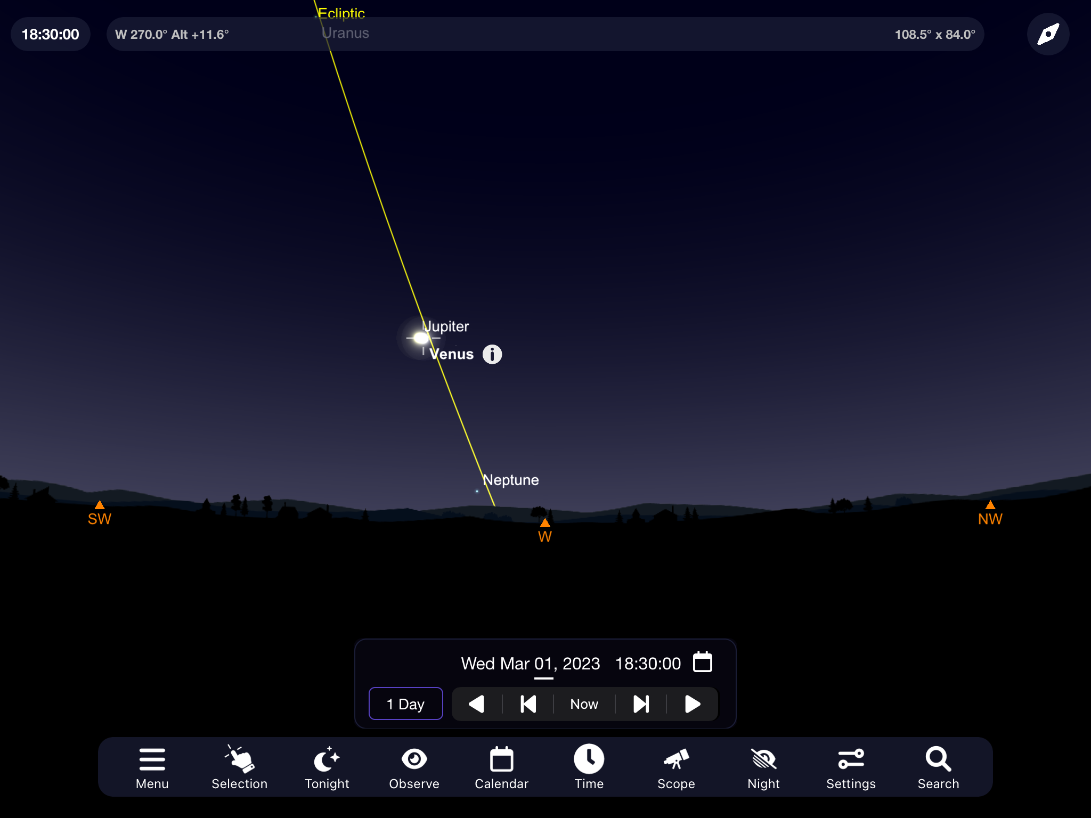
Task: Open Venus info button
Action: pyautogui.click(x=492, y=354)
